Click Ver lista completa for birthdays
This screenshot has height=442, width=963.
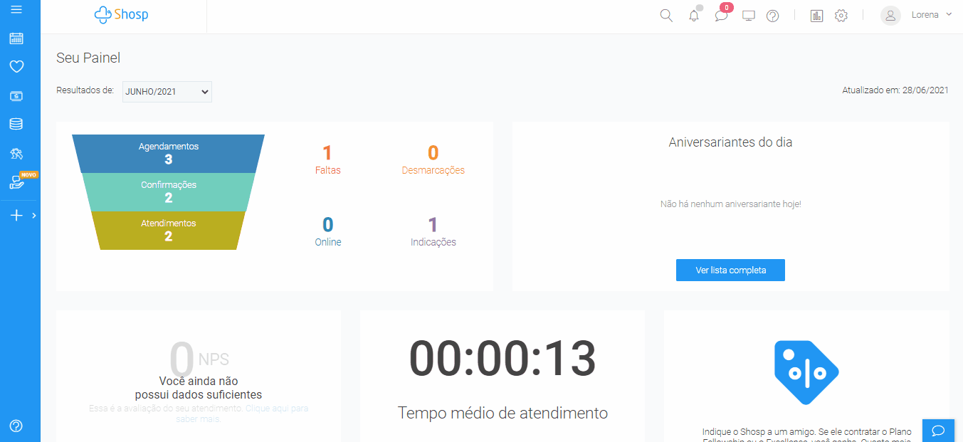[730, 270]
